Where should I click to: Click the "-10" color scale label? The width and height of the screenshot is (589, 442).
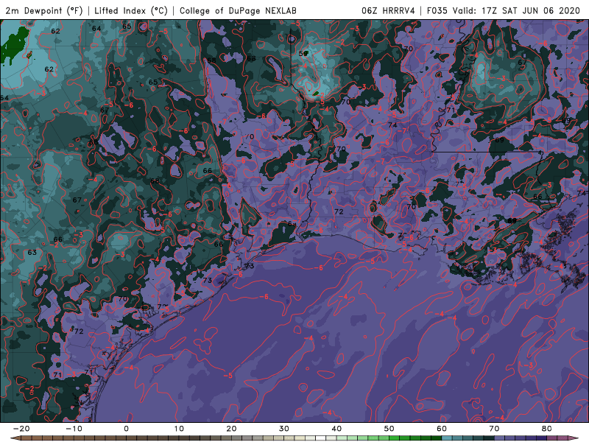(74, 429)
